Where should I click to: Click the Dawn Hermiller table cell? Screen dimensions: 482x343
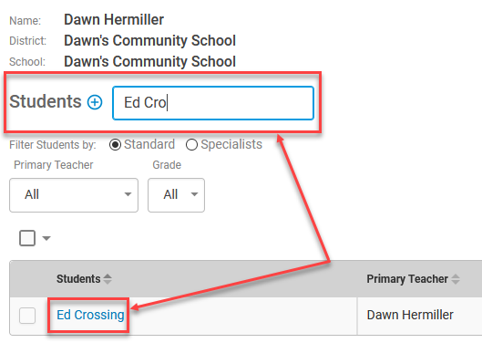click(x=410, y=315)
